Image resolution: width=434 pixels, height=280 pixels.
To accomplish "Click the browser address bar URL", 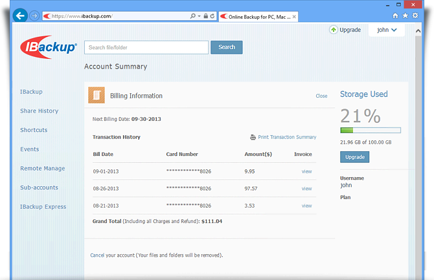I will (82, 16).
